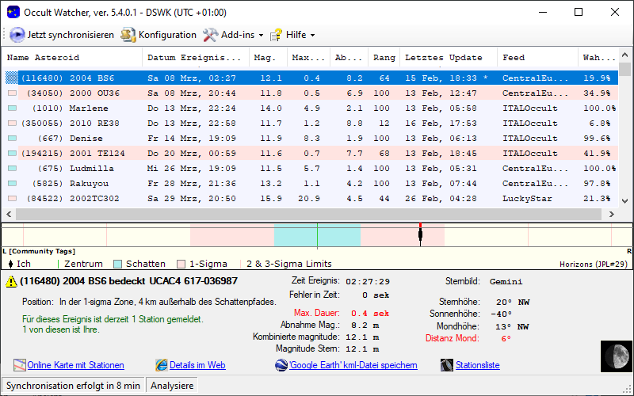Viewport: 634px width, 396px height.
Task: Select the (667) Denise event row
Action: pos(311,138)
